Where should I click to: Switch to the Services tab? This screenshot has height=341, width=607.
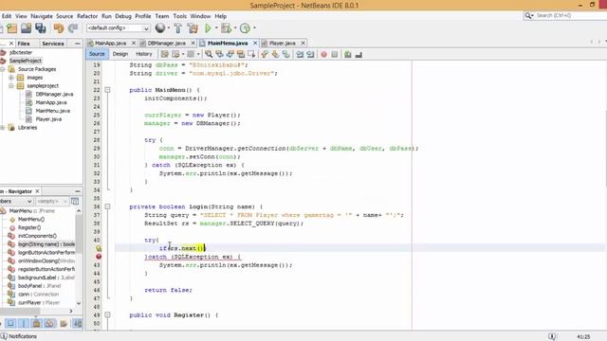pos(53,44)
